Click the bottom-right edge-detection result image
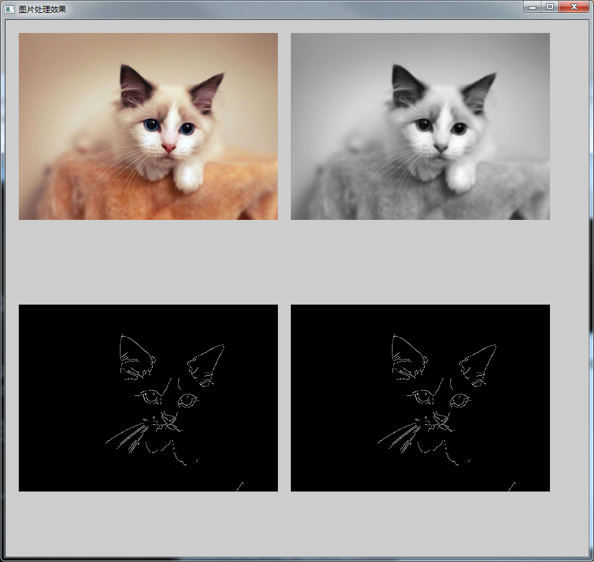The image size is (594, 562). point(420,398)
